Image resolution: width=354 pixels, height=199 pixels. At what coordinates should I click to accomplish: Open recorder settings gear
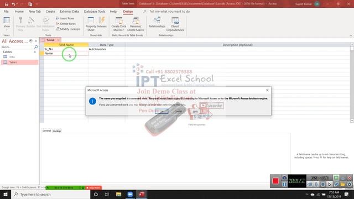pyautogui.click(x=350, y=184)
